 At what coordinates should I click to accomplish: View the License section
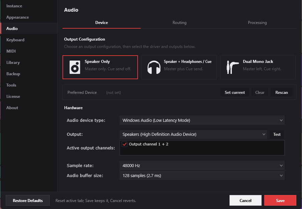coord(29,96)
